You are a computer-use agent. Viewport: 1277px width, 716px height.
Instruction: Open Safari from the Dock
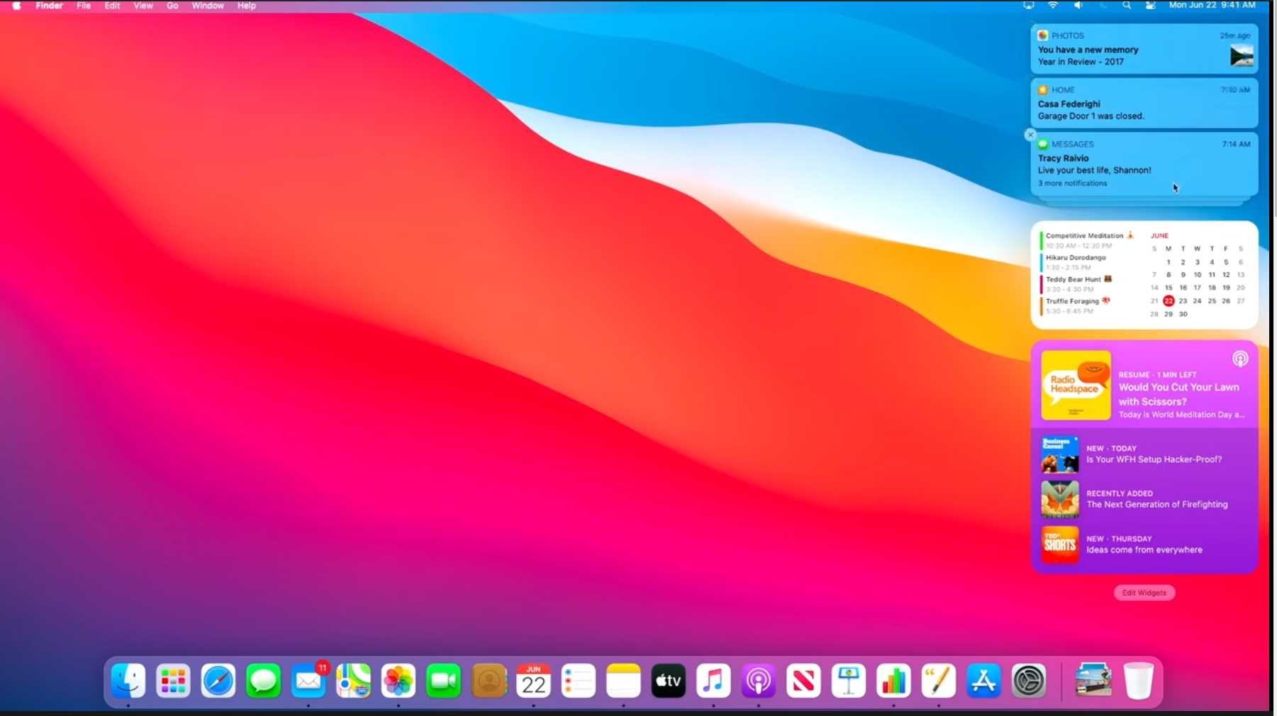pyautogui.click(x=218, y=681)
